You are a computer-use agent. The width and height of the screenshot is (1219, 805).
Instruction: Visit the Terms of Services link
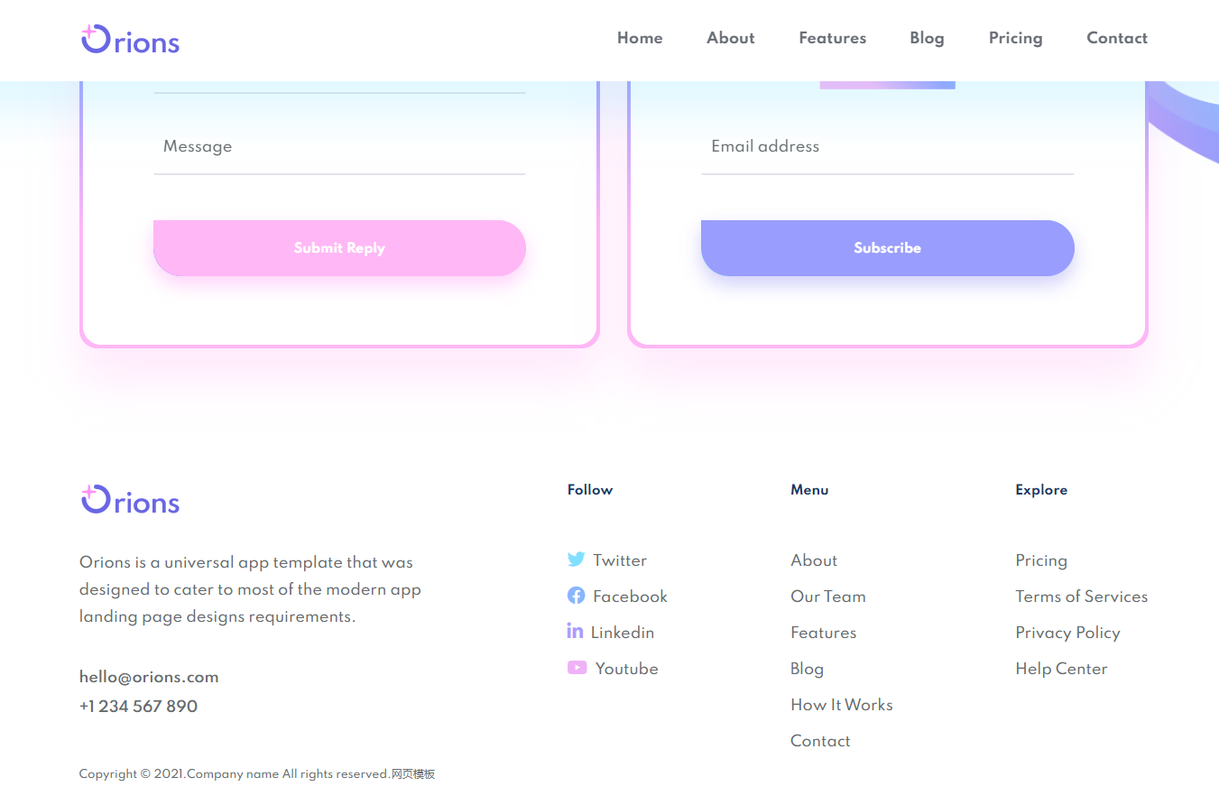click(1081, 597)
